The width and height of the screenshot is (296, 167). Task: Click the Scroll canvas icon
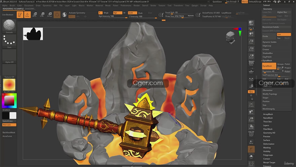[x=251, y=34]
